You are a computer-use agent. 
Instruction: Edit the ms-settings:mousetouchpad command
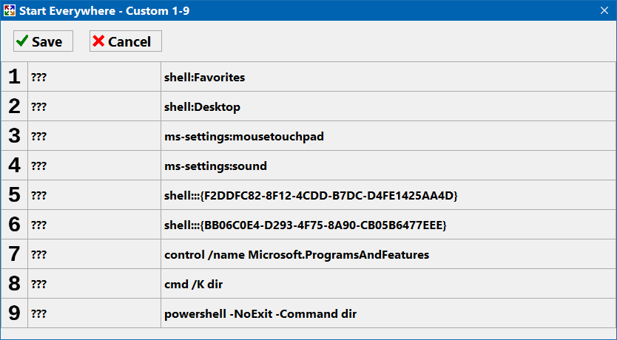click(x=388, y=136)
